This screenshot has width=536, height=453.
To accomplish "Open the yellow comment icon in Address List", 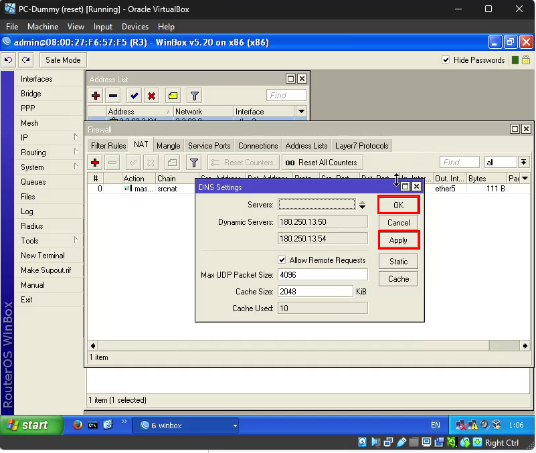I will pyautogui.click(x=173, y=96).
